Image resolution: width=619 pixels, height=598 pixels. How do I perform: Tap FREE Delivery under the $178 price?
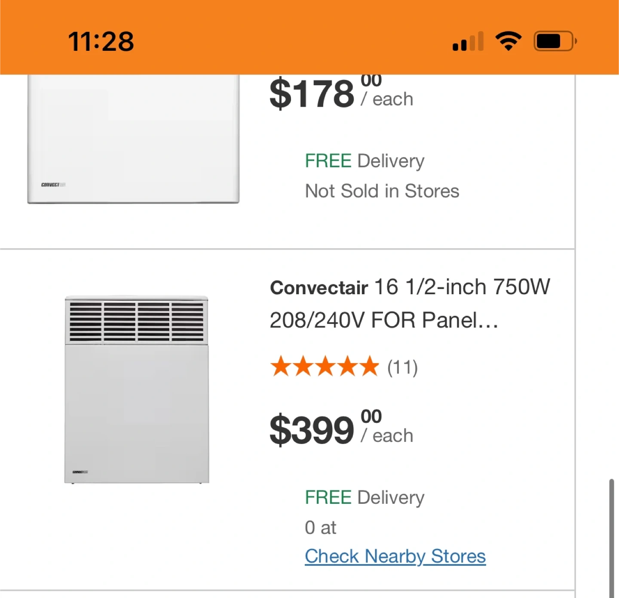point(365,161)
